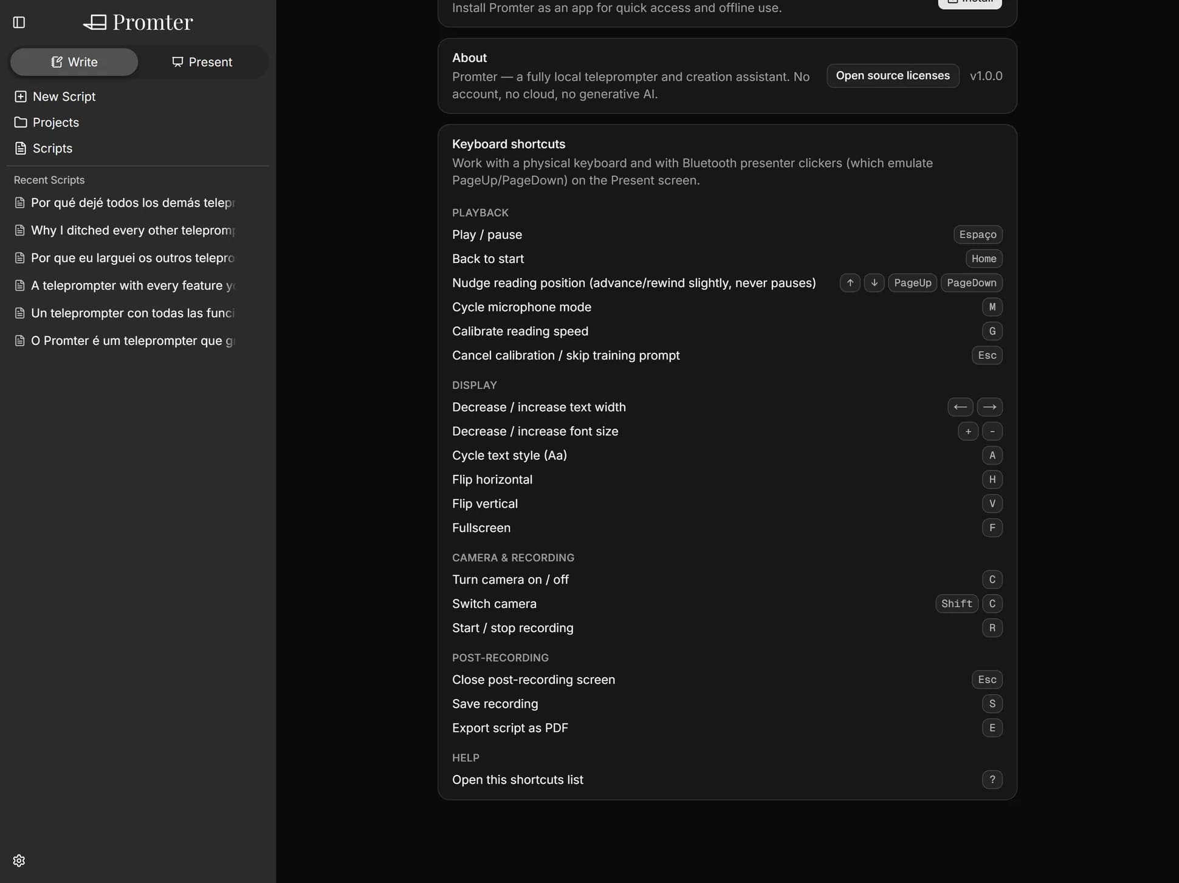Viewport: 1179px width, 883px height.
Task: Click Esc badge beside Close post-recording screen
Action: 987,680
